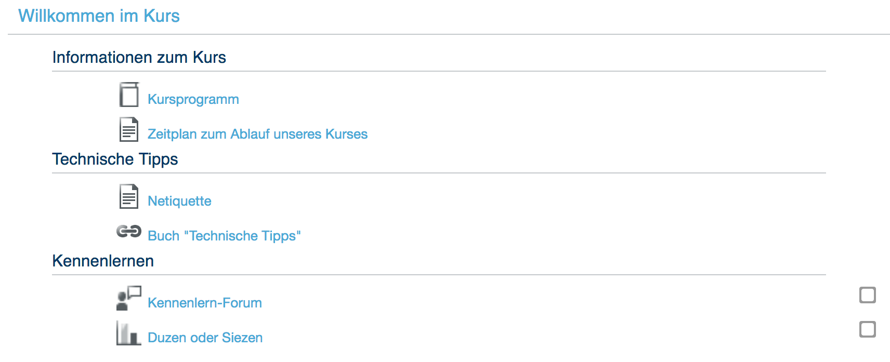Select the Informationen zum Kurs heading
The height and width of the screenshot is (362, 890).
(x=139, y=57)
